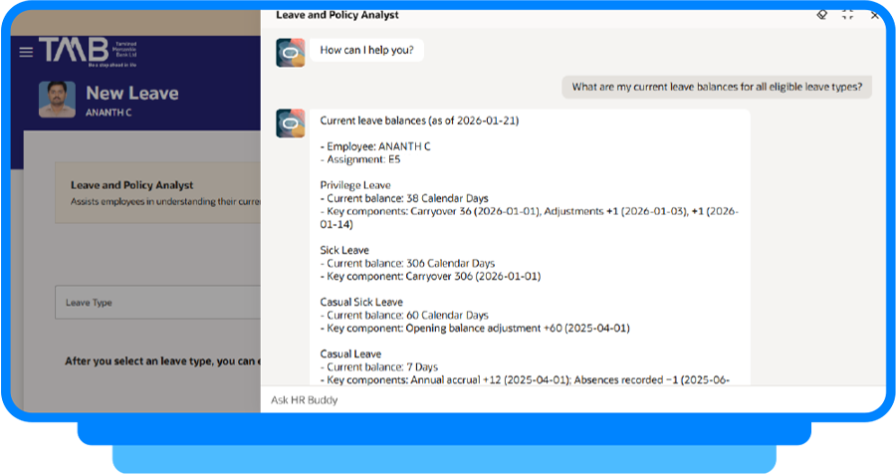Click the Sick Leave heading in the response
Viewport: 896px width, 475px height.
344,250
